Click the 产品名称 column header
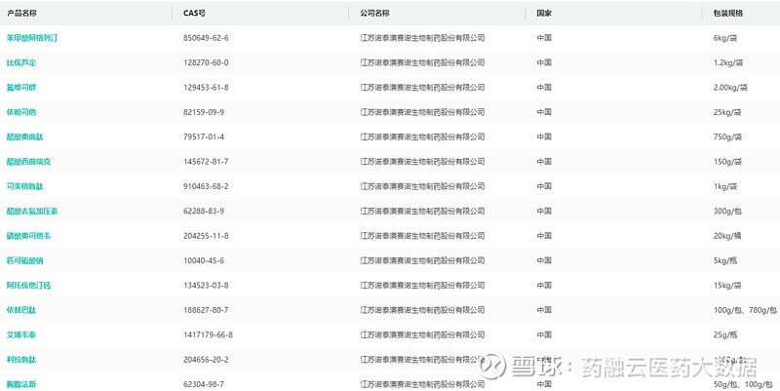The height and width of the screenshot is (391, 780). [21, 14]
